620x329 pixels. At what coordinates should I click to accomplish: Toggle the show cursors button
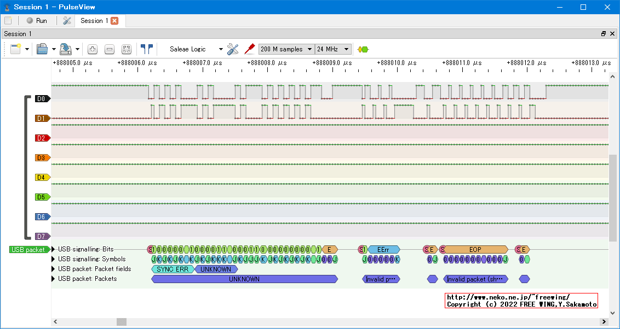[146, 49]
